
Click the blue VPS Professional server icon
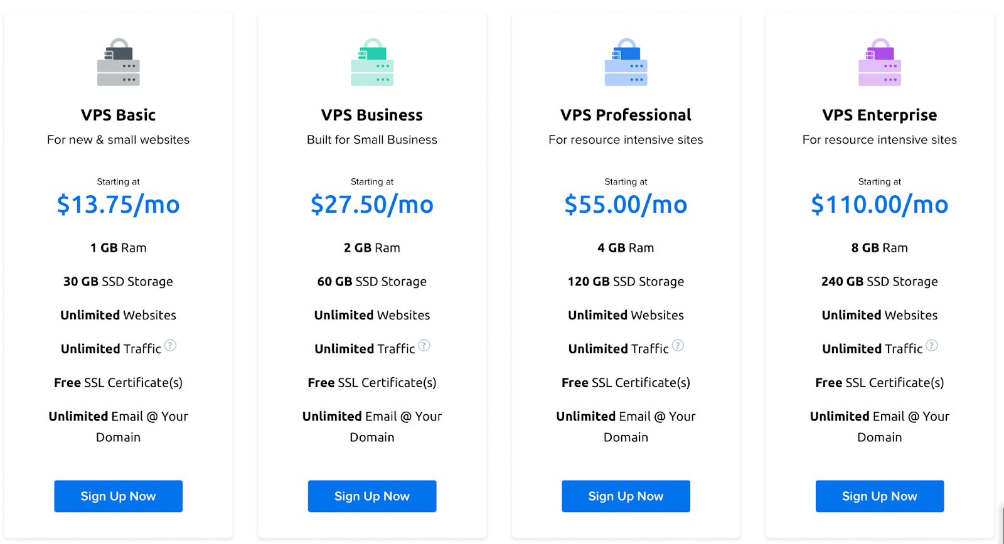(x=626, y=62)
